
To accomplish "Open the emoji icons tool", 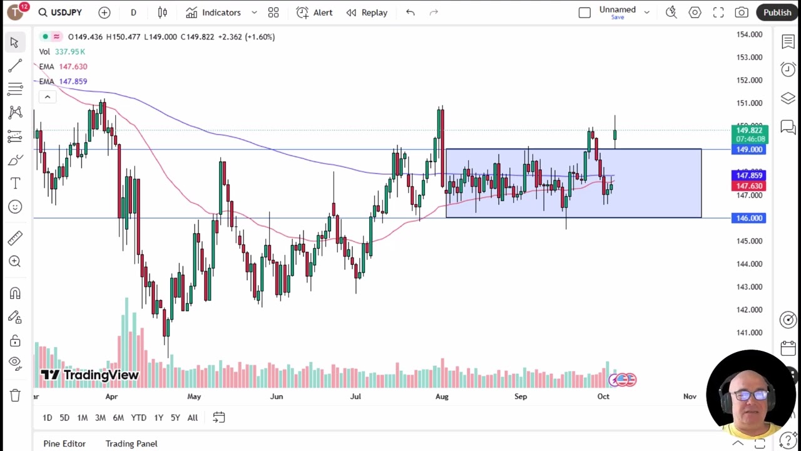I will pyautogui.click(x=15, y=207).
